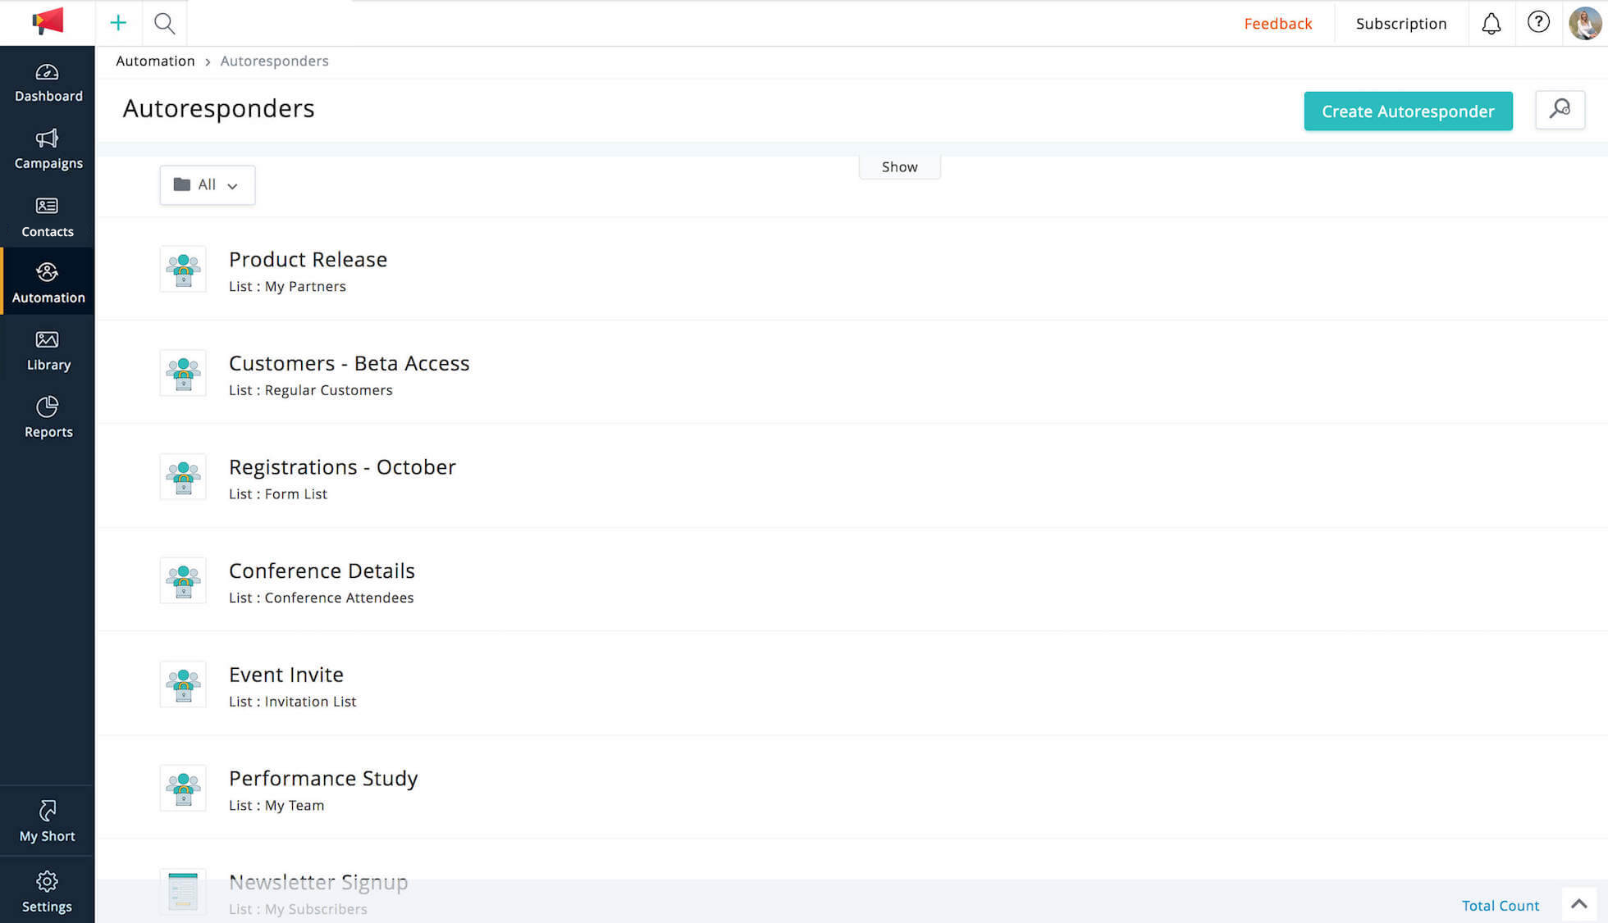Open the user profile avatar
Viewport: 1608px width, 923px height.
[1584, 23]
